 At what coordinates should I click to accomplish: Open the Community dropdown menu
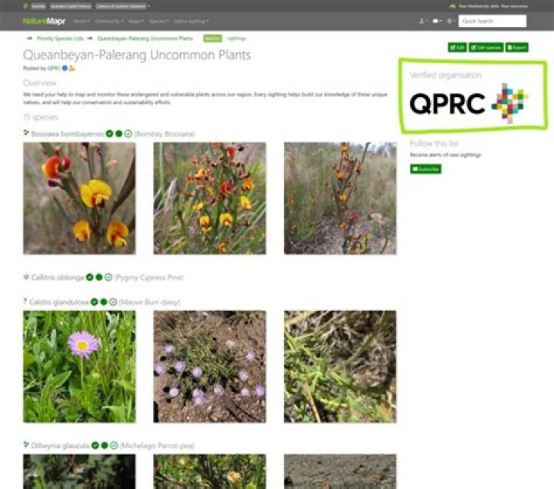(109, 22)
